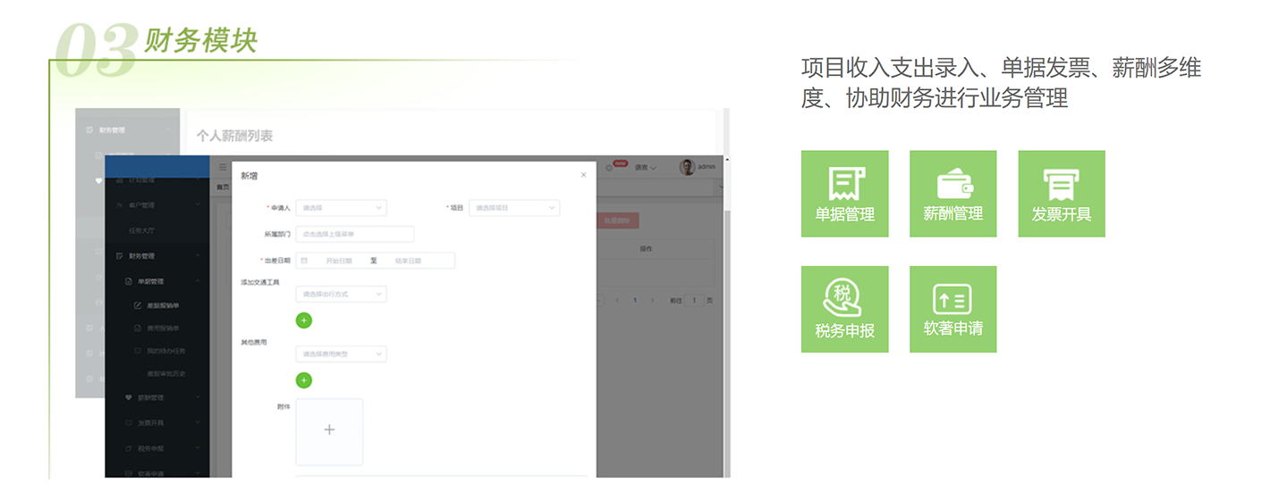Click green plus under 添加交通工具
Viewport: 1270px width, 499px height.
(x=304, y=320)
